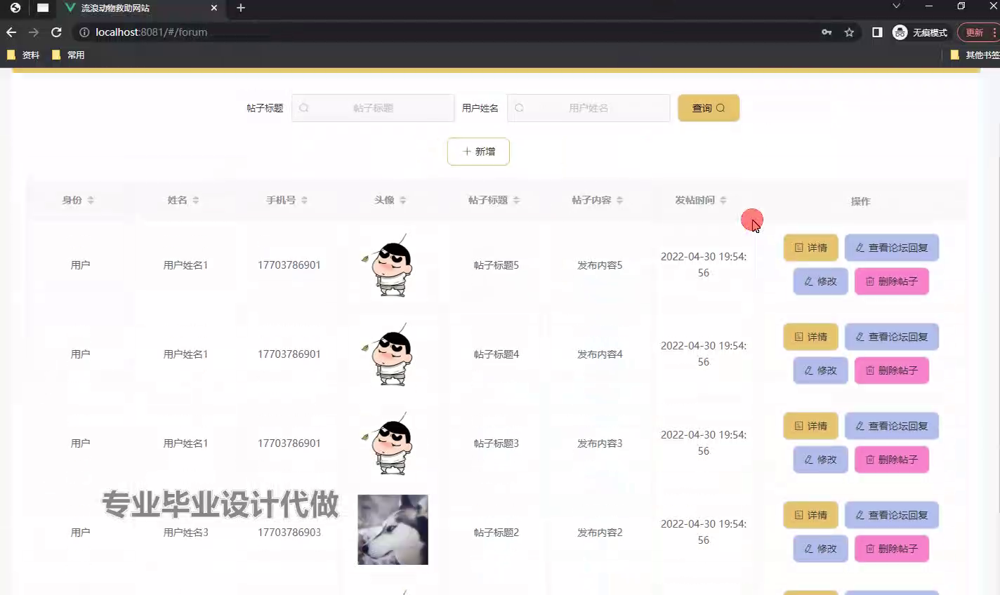1000x595 pixels.
Task: Click 删除帖子 for 帖子标题4 row
Action: click(x=891, y=370)
